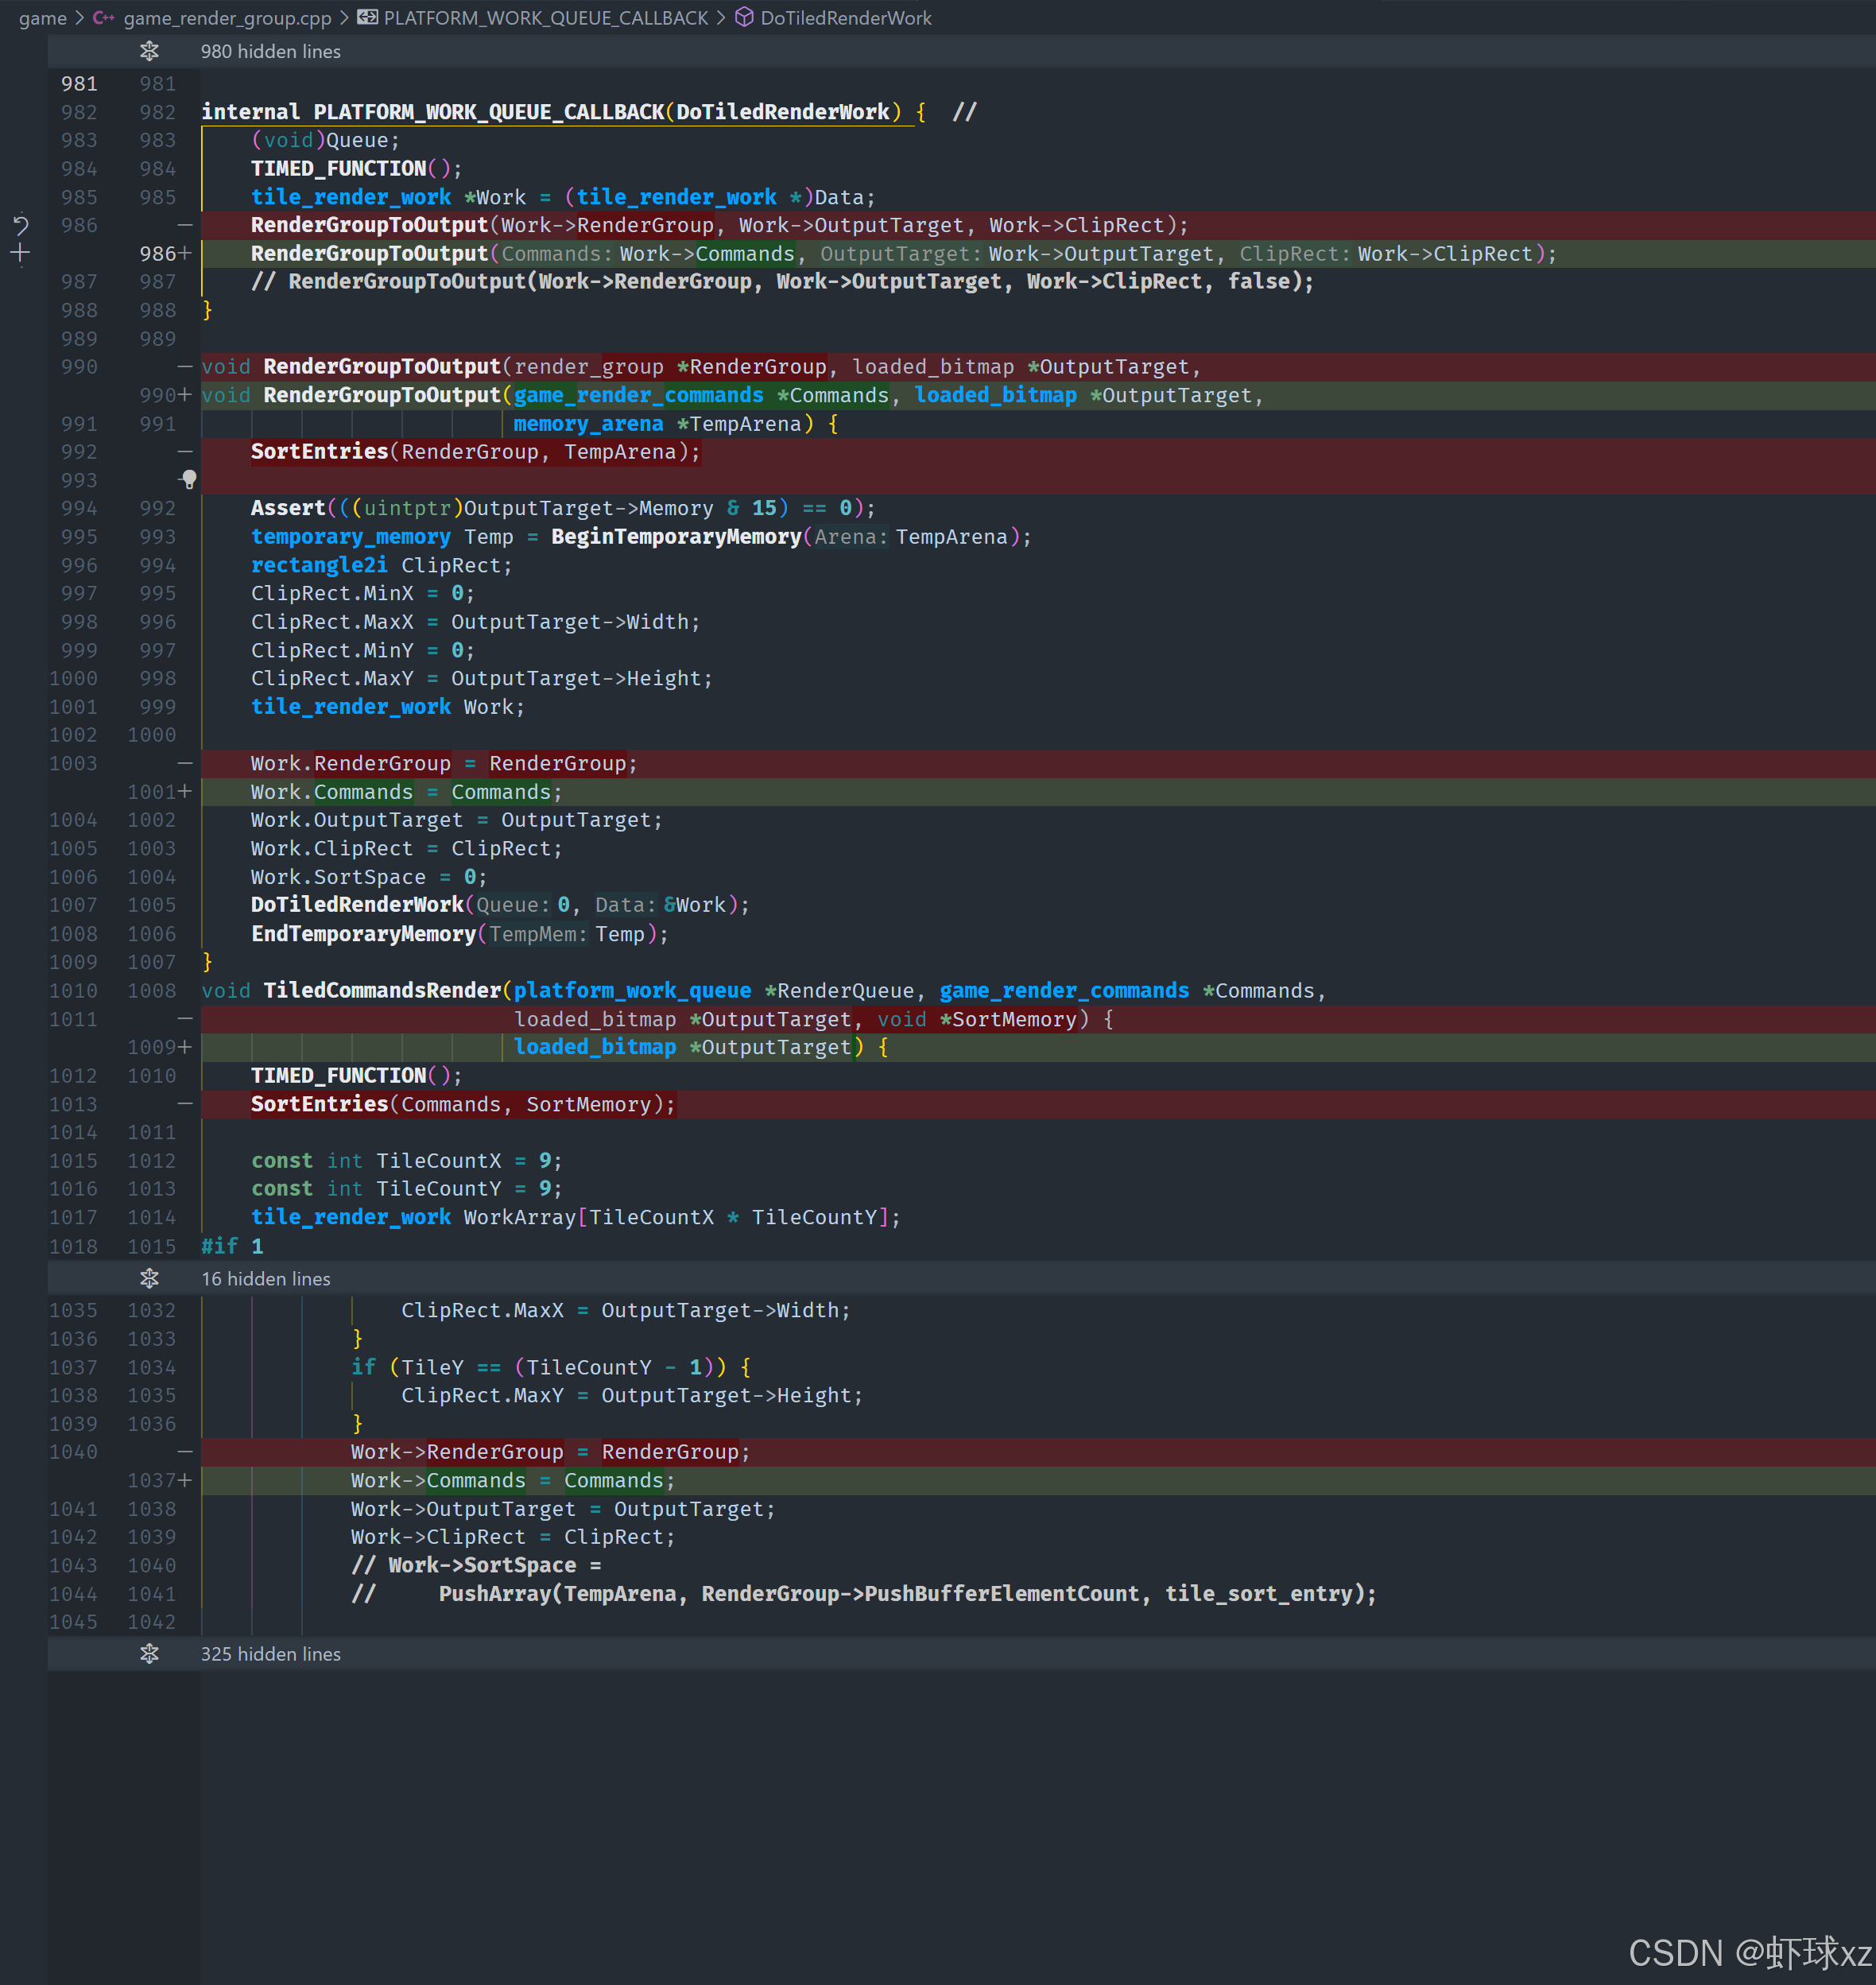This screenshot has width=1876, height=1985.
Task: Click unfold icon beside 325 hidden lines
Action: point(149,1654)
